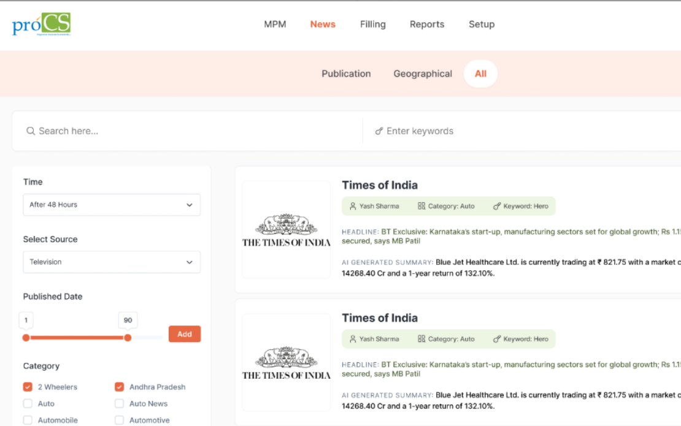Click Keyword: Hero tag in the first card
The height and width of the screenshot is (426, 681).
[x=526, y=206]
